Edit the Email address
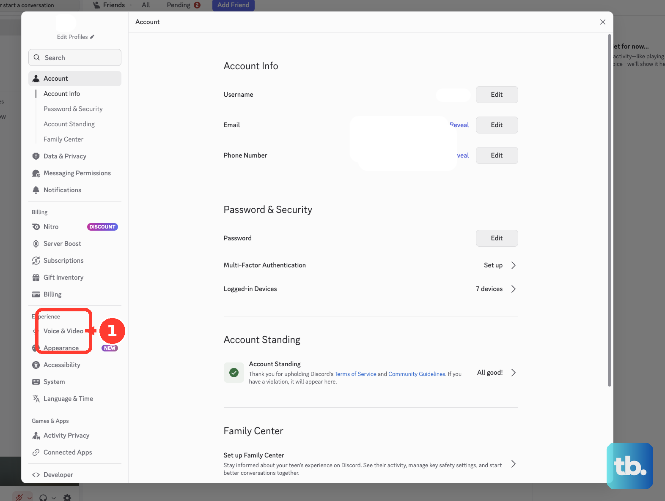665x501 pixels. click(x=497, y=125)
